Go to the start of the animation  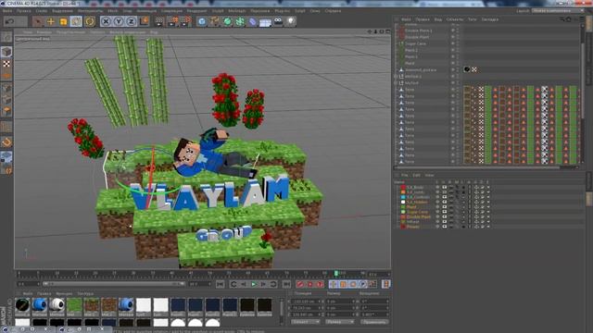pos(221,284)
